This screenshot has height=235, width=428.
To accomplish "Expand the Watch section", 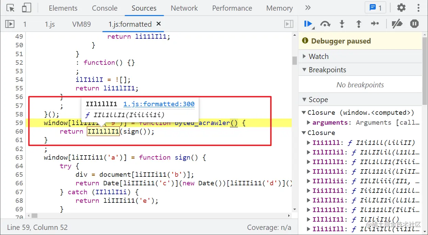I will click(360, 57).
